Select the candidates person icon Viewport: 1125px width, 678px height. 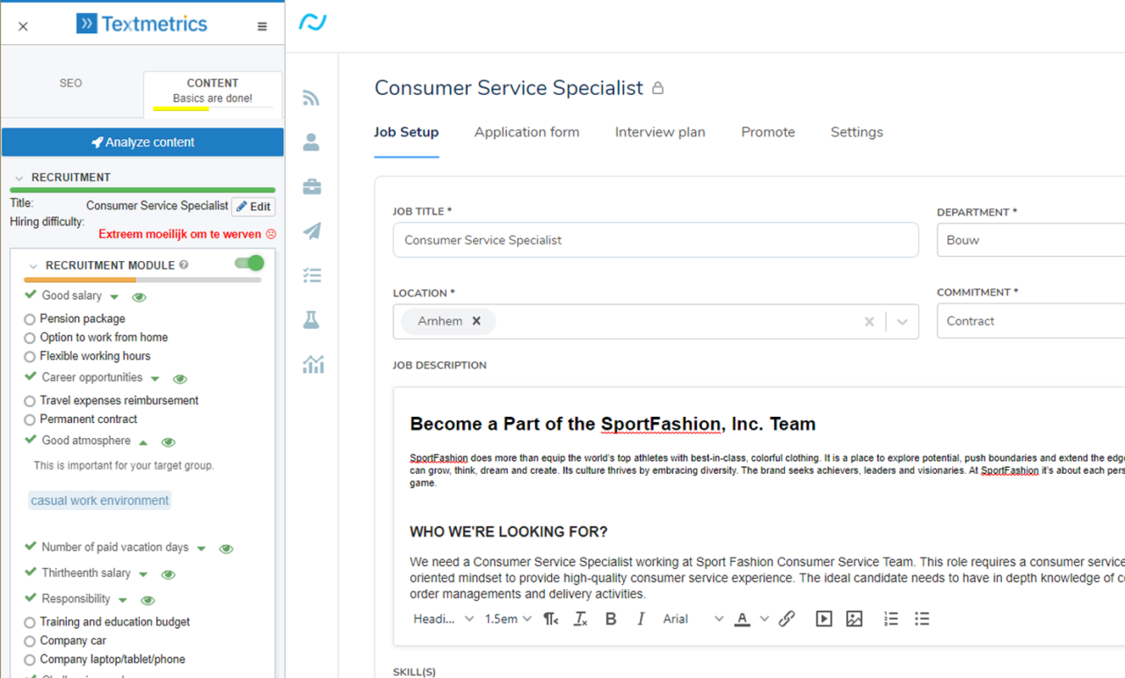[311, 142]
